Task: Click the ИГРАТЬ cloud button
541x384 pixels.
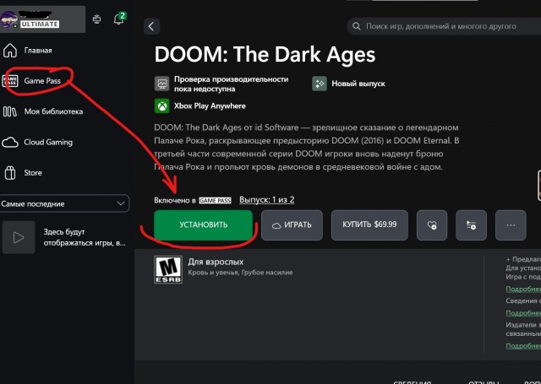Action: tap(292, 225)
